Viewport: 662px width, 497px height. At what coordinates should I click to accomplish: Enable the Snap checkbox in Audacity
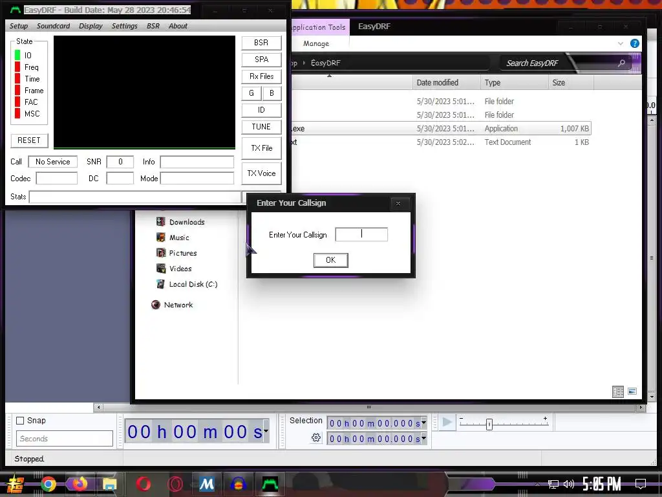click(20, 421)
